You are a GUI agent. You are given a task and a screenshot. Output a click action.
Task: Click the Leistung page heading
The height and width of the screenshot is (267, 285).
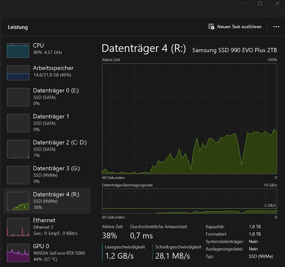(x=18, y=27)
